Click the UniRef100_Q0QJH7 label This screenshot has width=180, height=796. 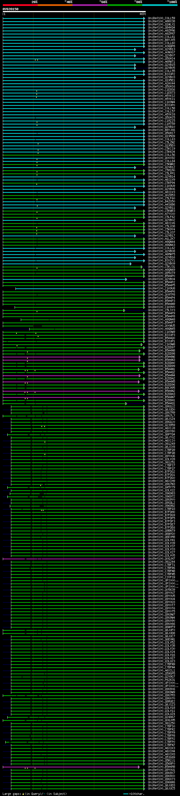click(x=161, y=559)
